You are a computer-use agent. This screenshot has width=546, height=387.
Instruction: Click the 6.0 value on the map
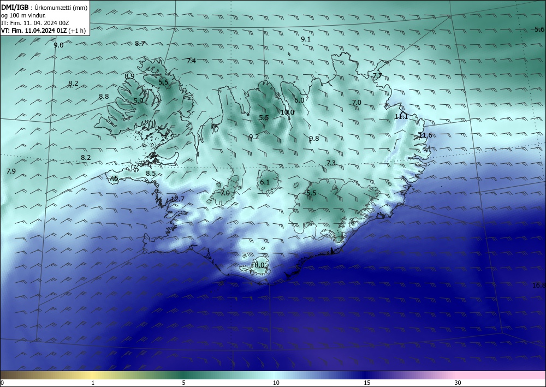click(299, 100)
